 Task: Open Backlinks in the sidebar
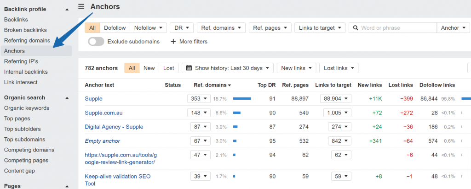click(16, 19)
